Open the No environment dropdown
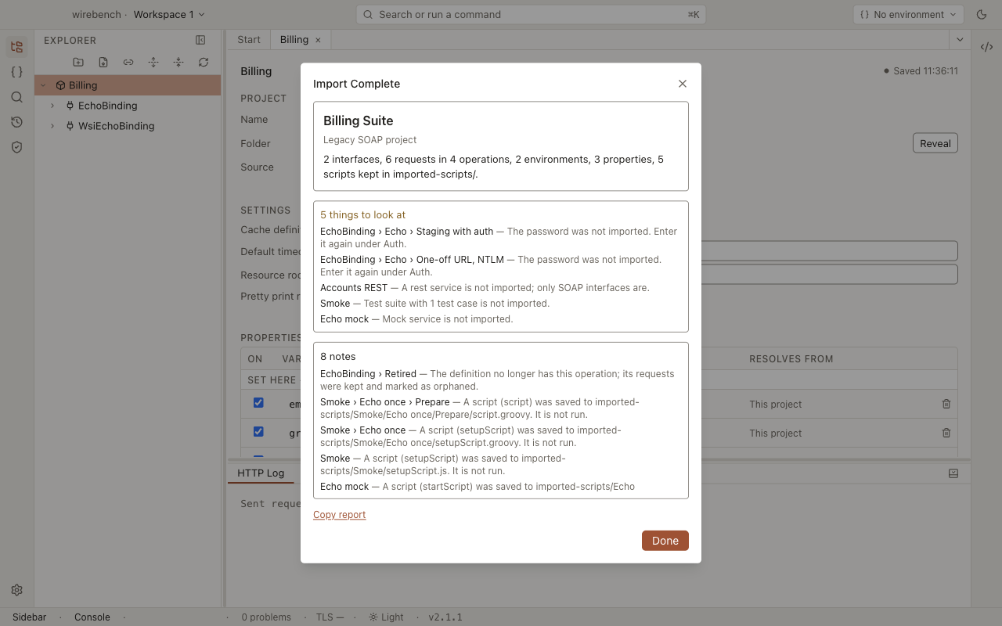Screen dimensions: 1002x626 pyautogui.click(x=908, y=14)
